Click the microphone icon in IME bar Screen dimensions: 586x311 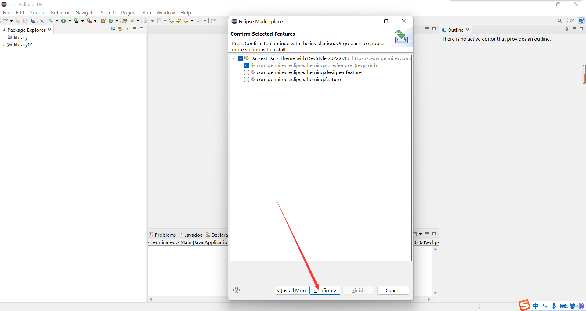click(x=554, y=306)
